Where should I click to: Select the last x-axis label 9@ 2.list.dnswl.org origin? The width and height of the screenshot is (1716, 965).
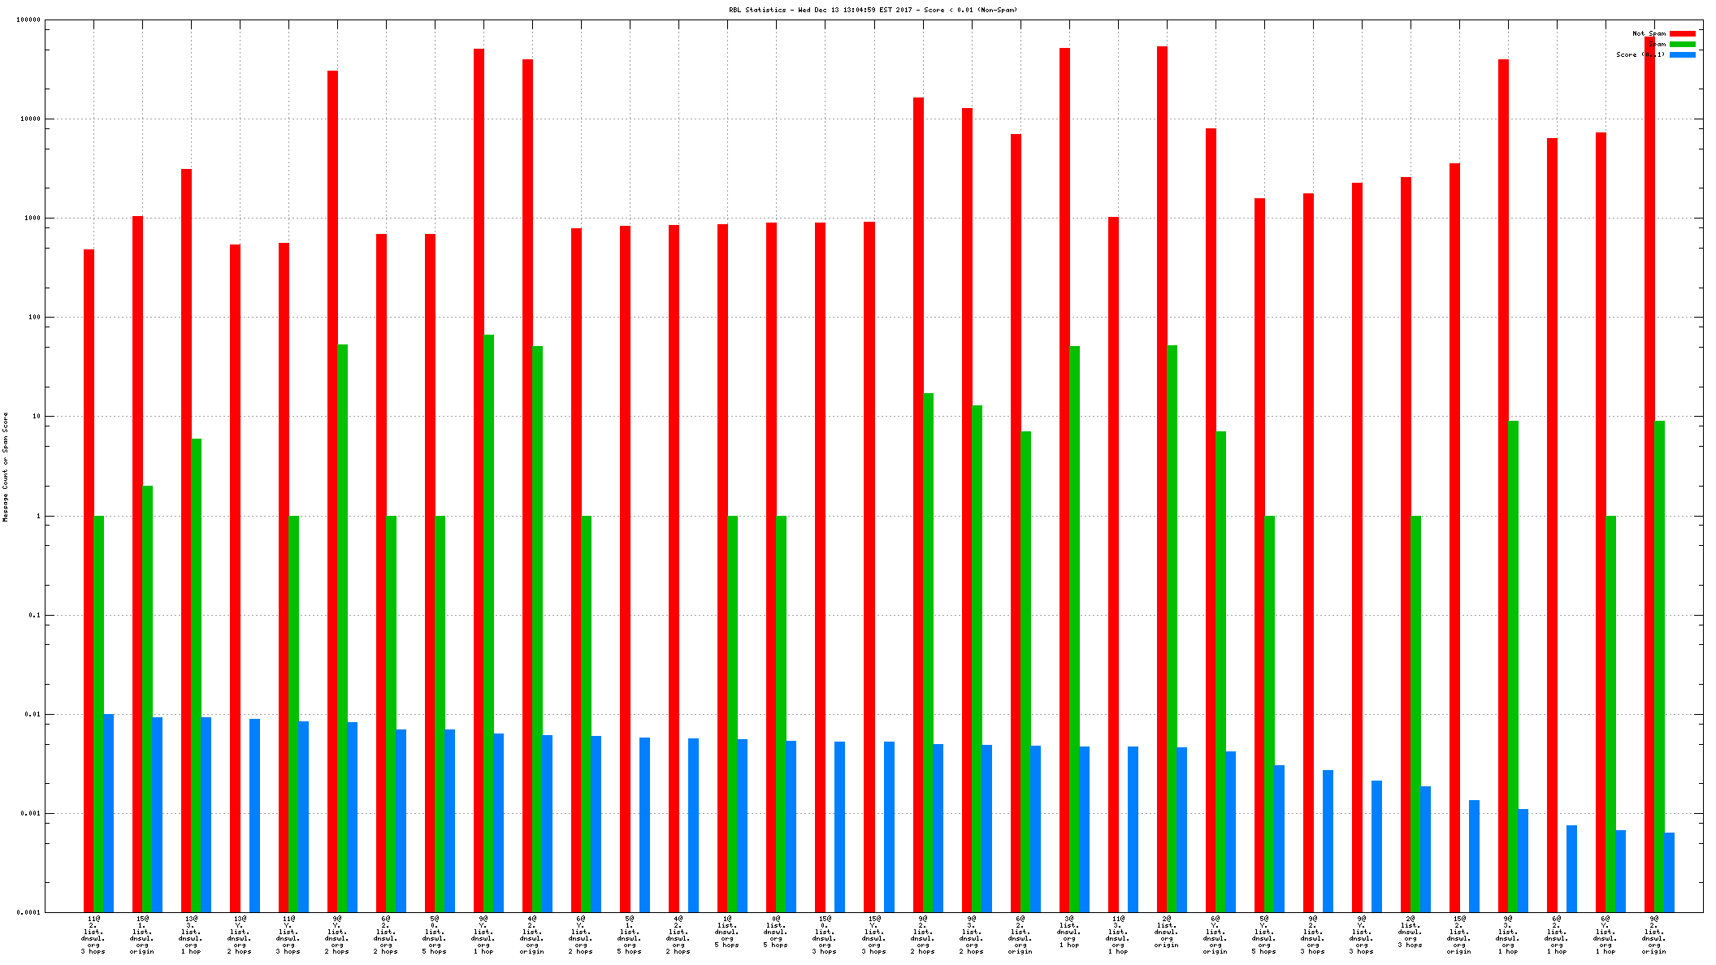(1653, 934)
